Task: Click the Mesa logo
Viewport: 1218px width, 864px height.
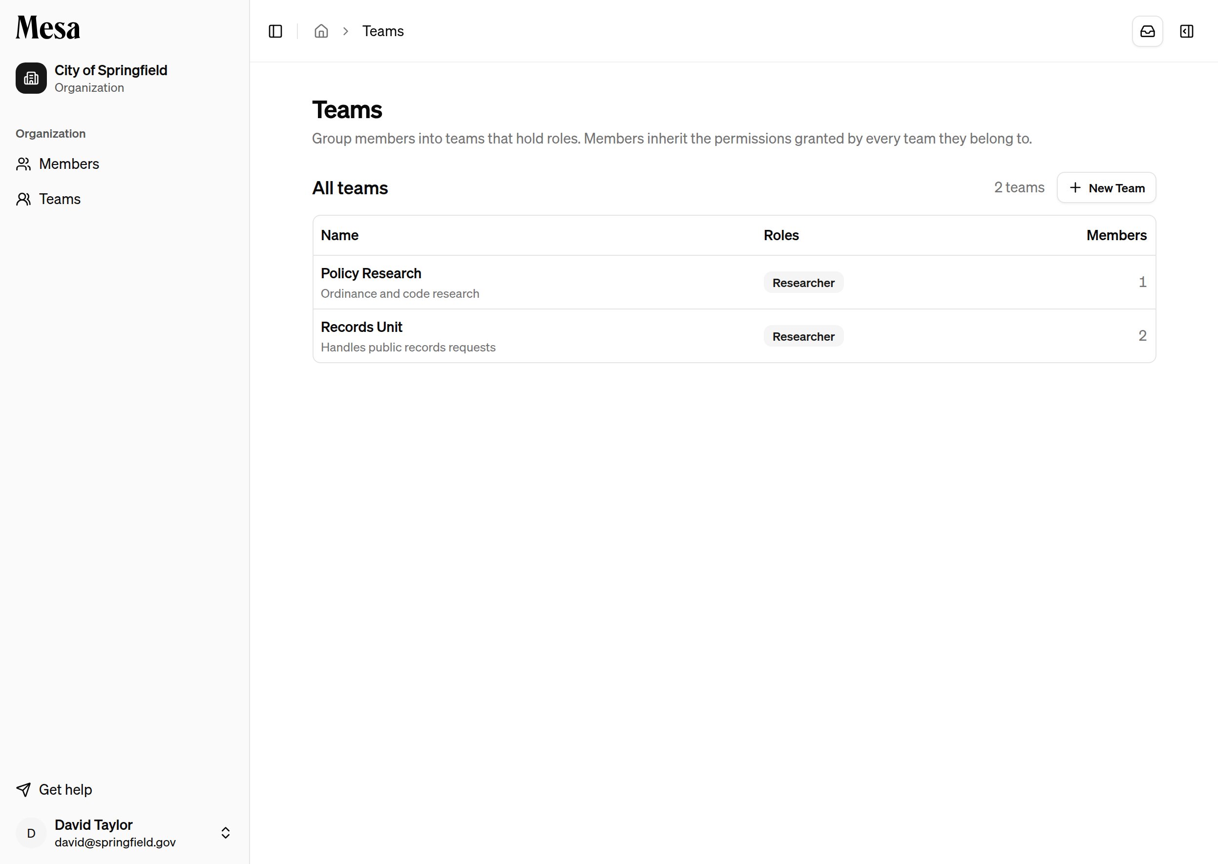Action: point(48,28)
